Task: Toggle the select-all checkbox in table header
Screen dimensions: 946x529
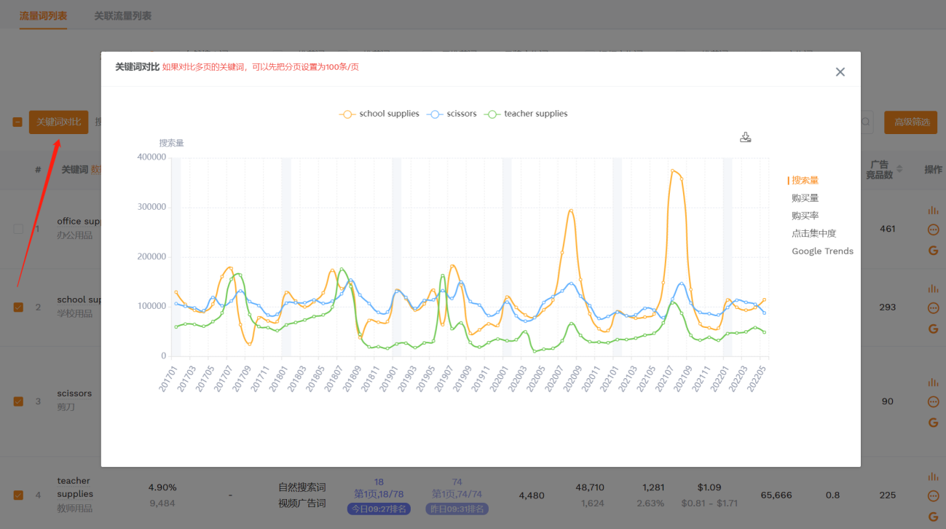Action: pos(17,122)
